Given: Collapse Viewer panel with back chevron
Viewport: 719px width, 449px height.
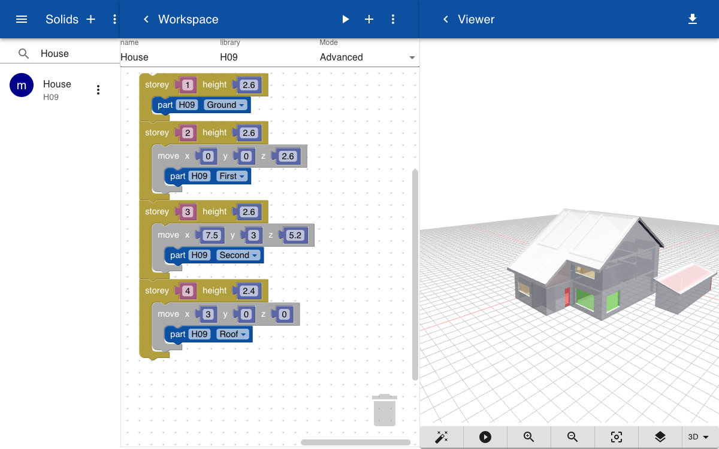Looking at the screenshot, I should [445, 19].
